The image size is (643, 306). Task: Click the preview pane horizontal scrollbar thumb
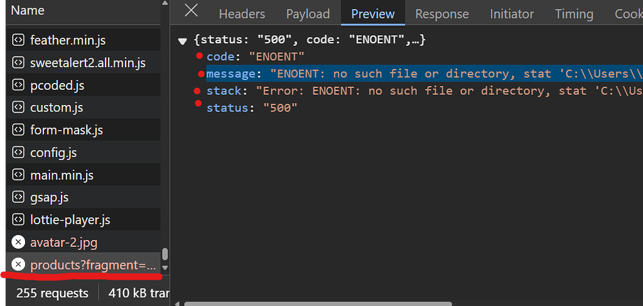318,303
